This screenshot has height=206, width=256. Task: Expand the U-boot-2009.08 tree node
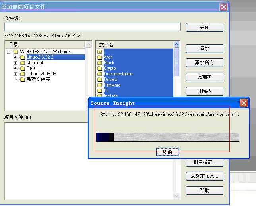click(x=16, y=74)
